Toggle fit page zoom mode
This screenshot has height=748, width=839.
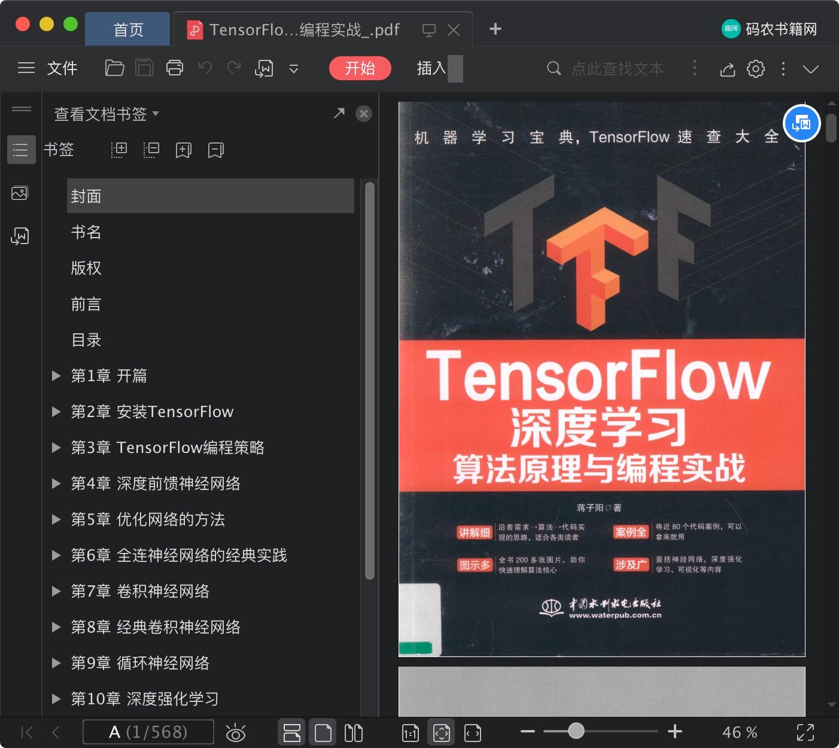click(442, 732)
